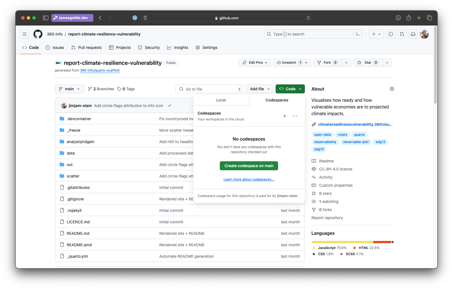Open the command palette icon
Viewport: 453px width, 289px height.
[x=357, y=34]
